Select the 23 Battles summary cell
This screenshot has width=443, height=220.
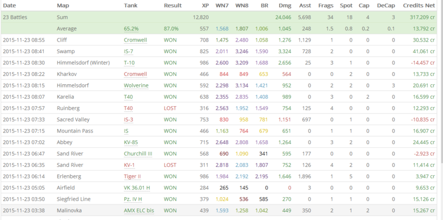coord(15,17)
